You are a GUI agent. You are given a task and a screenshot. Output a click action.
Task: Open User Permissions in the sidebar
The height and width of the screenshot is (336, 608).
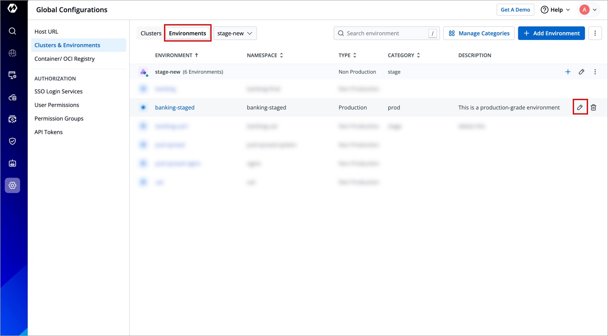point(57,105)
